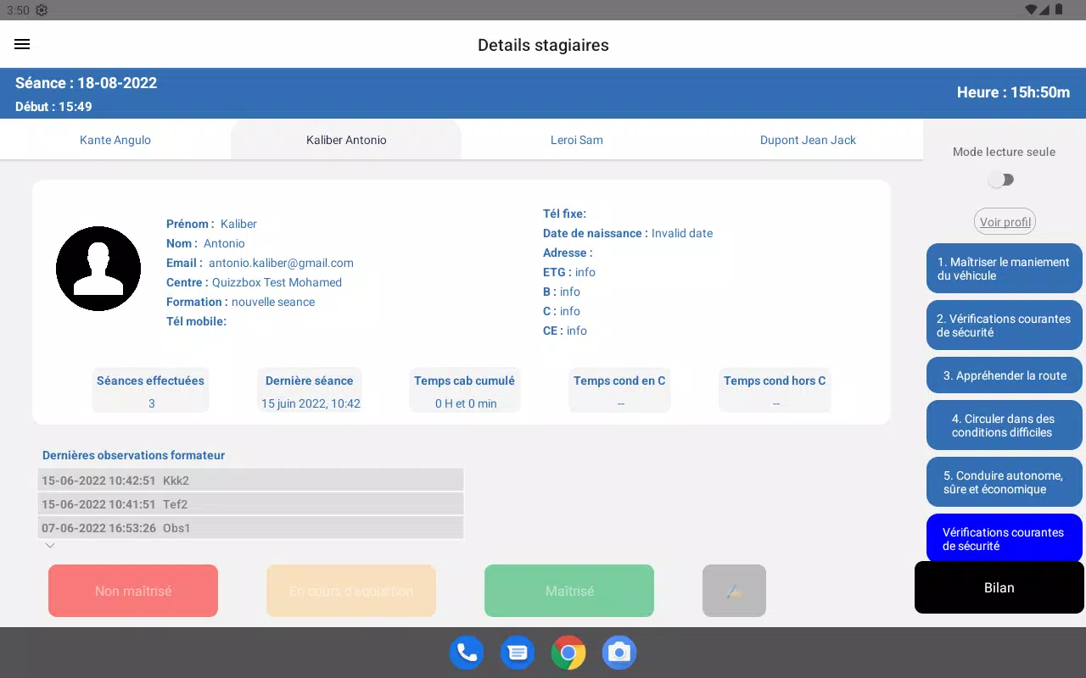Select the Kkk2 observation row
Viewport: 1086px width, 678px height.
coord(250,481)
